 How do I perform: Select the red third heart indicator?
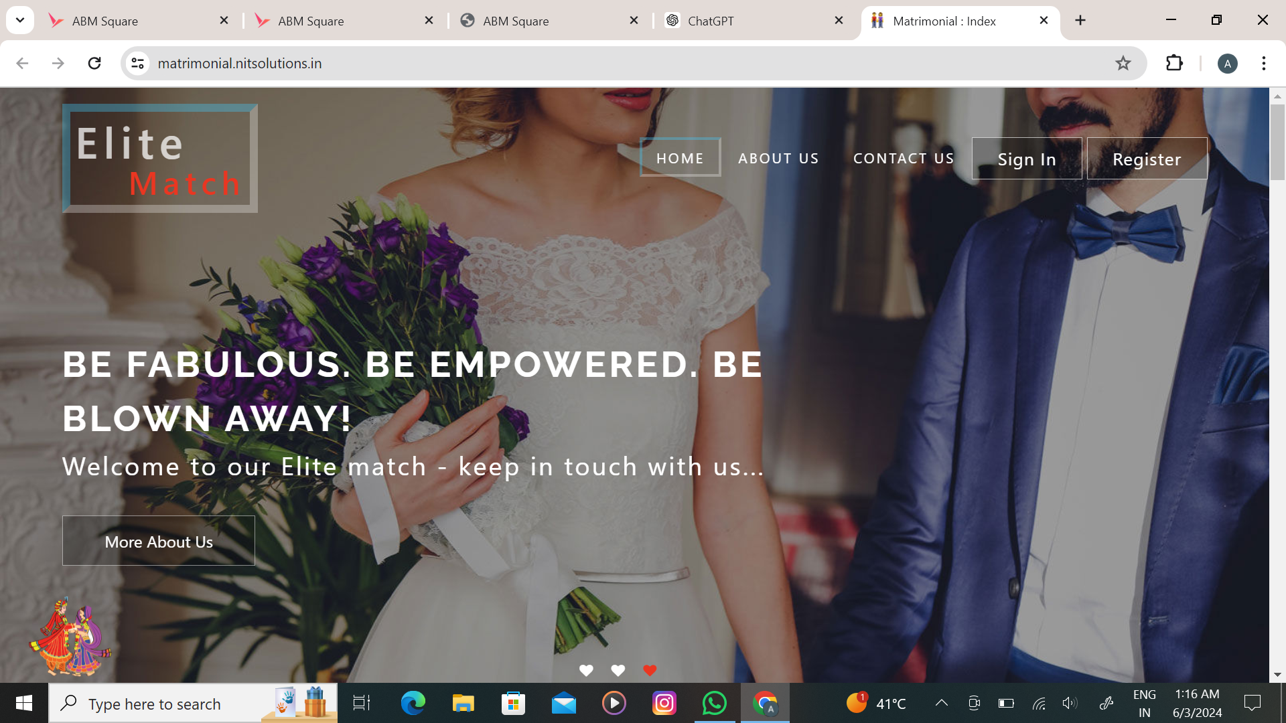pos(650,670)
